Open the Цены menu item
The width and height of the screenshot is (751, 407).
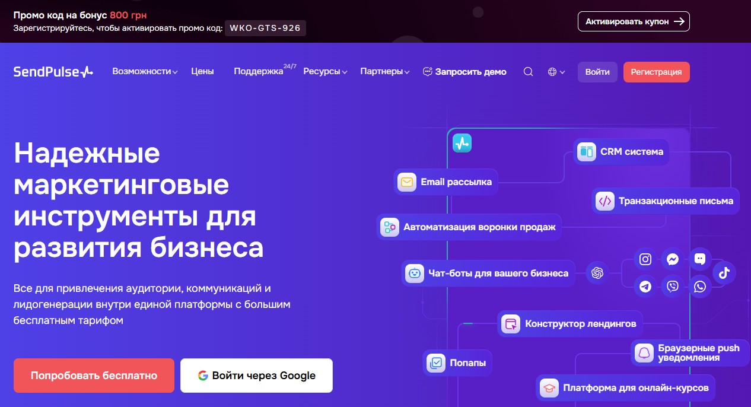[202, 72]
